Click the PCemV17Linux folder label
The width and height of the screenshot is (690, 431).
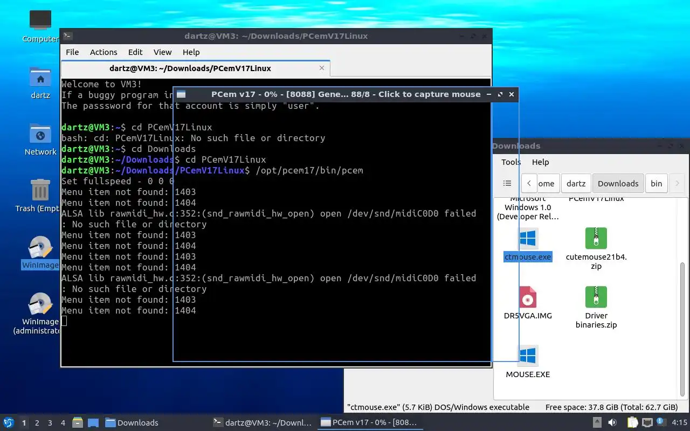click(x=596, y=198)
